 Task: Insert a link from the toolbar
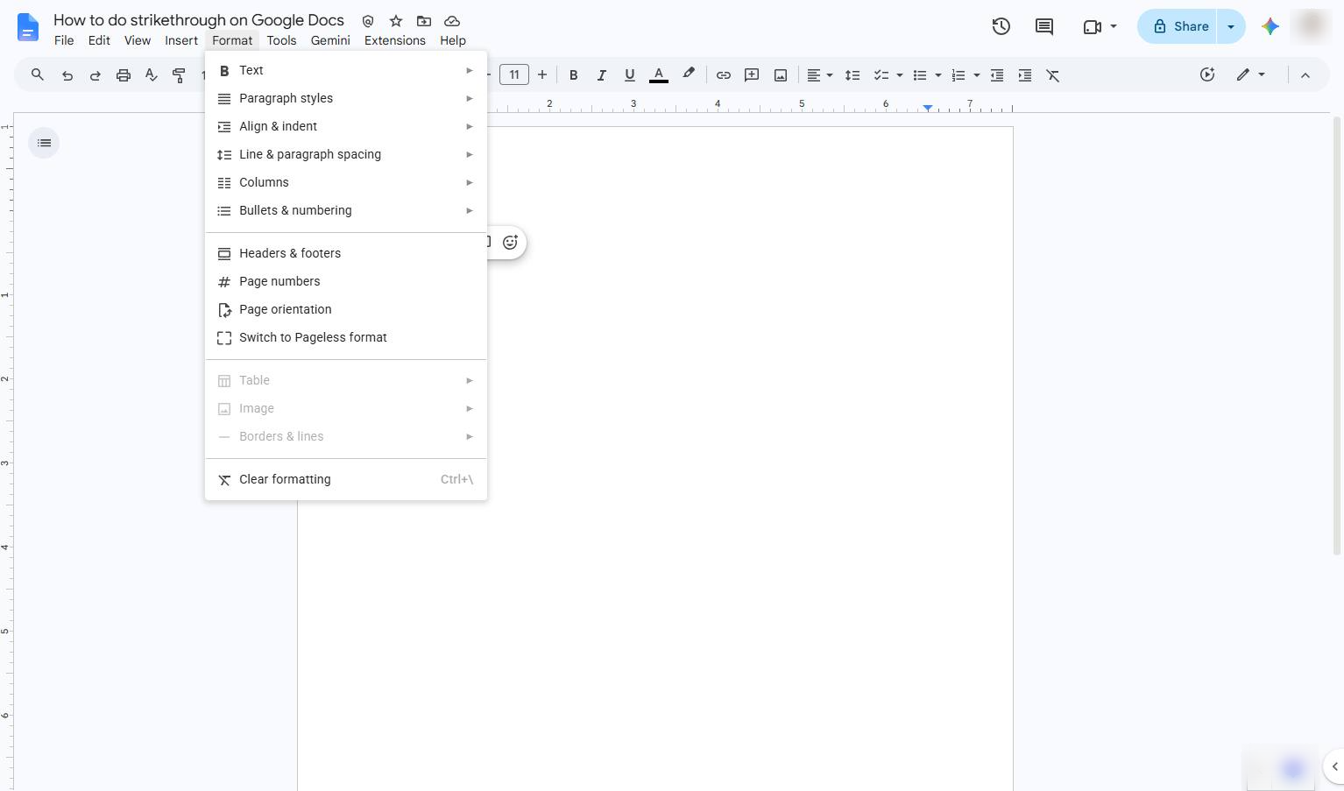coord(724,75)
